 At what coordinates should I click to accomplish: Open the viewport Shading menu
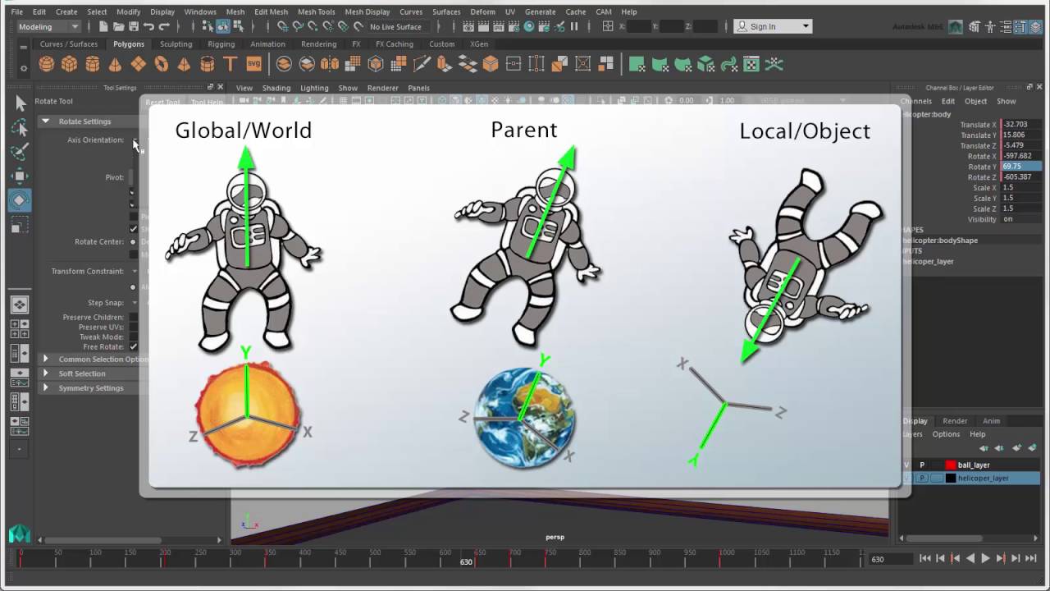[x=276, y=88]
